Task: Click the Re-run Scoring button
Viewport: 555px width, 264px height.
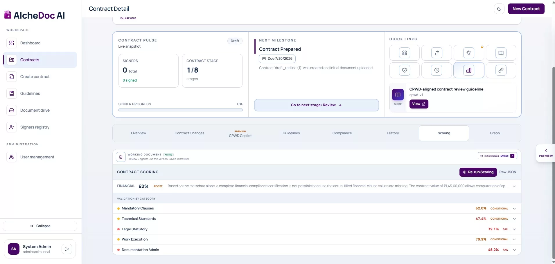Action: click(478, 172)
